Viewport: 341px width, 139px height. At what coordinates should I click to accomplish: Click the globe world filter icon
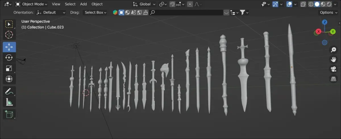click(139, 12)
